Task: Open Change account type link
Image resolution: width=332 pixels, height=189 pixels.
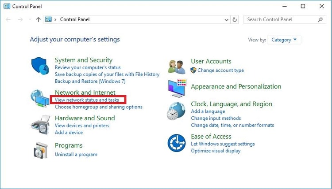Action: [x=220, y=70]
